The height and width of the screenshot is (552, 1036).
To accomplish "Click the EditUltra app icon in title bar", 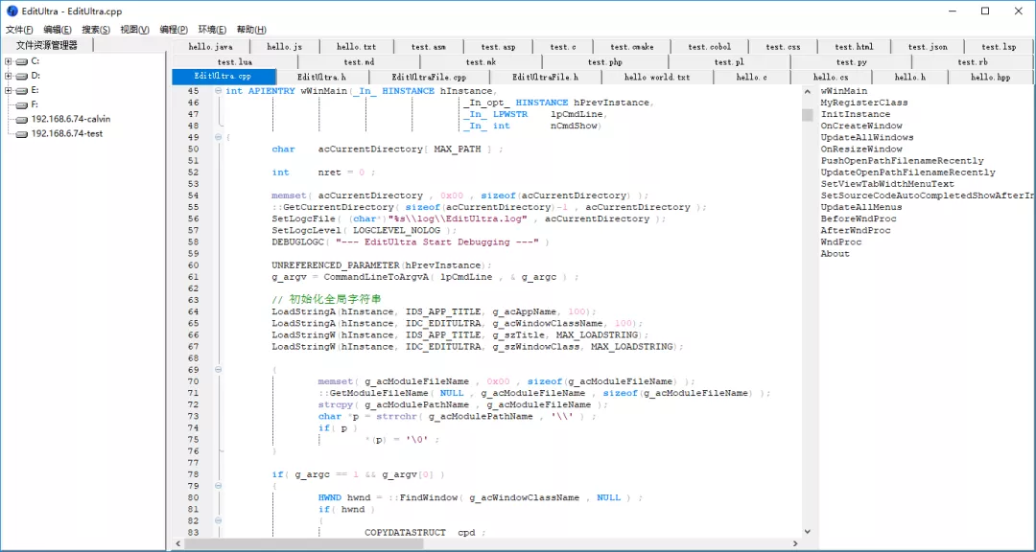I will click(x=12, y=11).
